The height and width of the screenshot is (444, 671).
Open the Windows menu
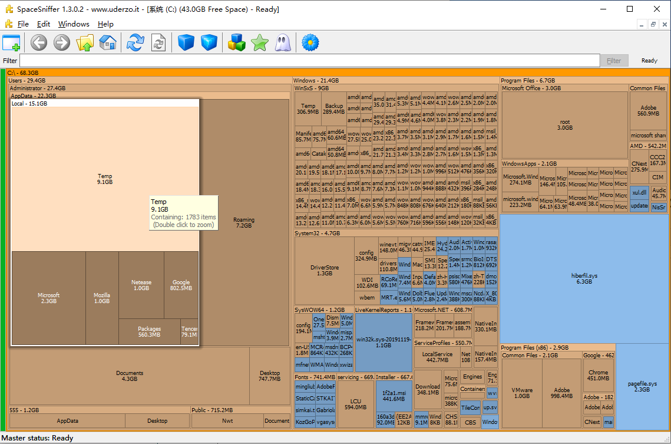74,24
